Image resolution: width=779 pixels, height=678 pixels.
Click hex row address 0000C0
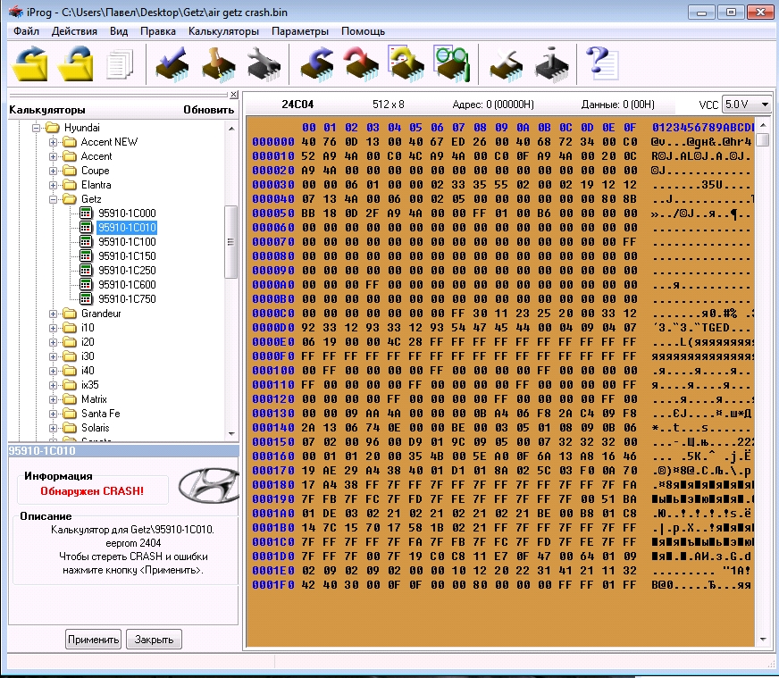point(273,314)
